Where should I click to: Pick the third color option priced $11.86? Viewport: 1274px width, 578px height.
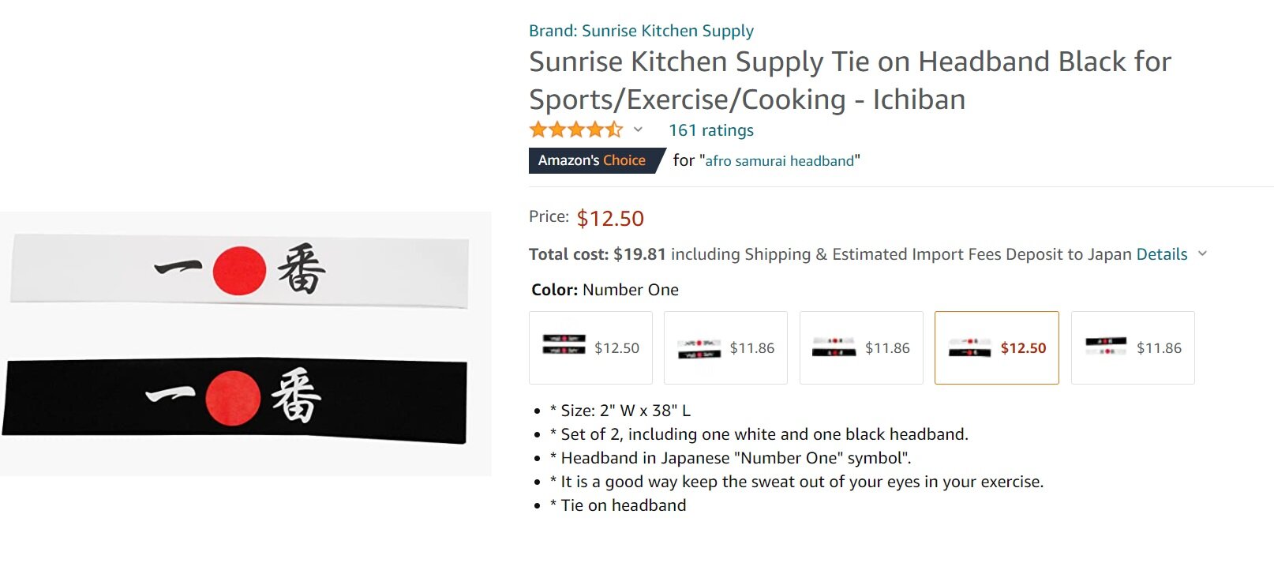[x=861, y=348]
